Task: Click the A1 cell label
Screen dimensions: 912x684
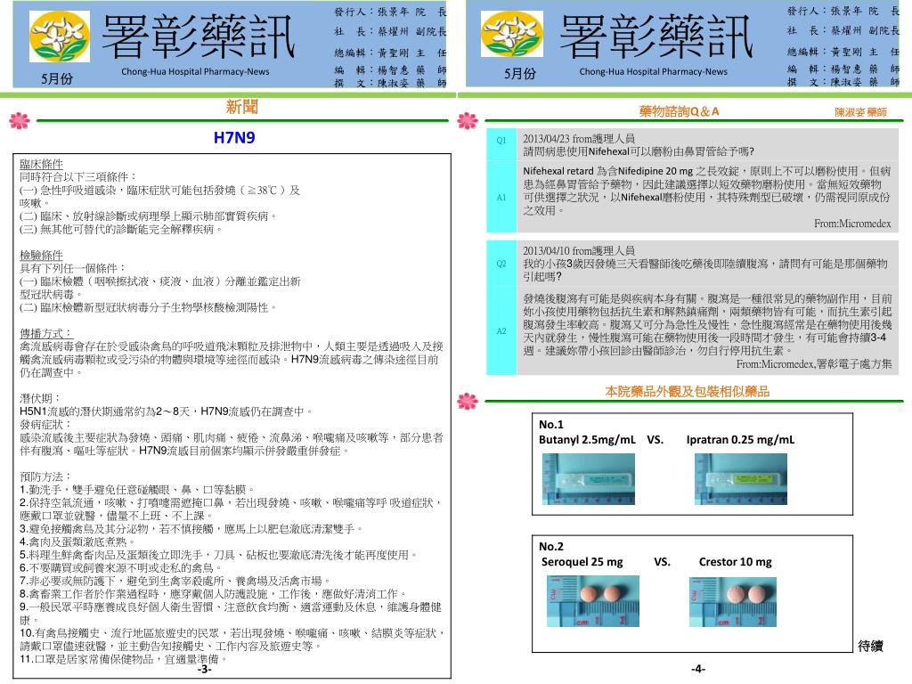Action: (501, 198)
